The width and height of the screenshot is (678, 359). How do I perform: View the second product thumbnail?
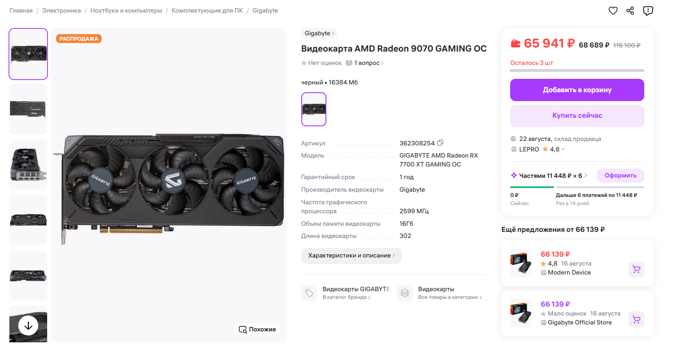tap(28, 109)
